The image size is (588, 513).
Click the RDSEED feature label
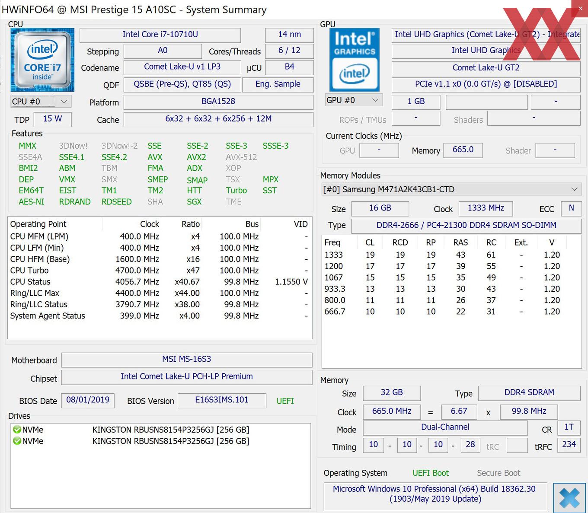[116, 202]
